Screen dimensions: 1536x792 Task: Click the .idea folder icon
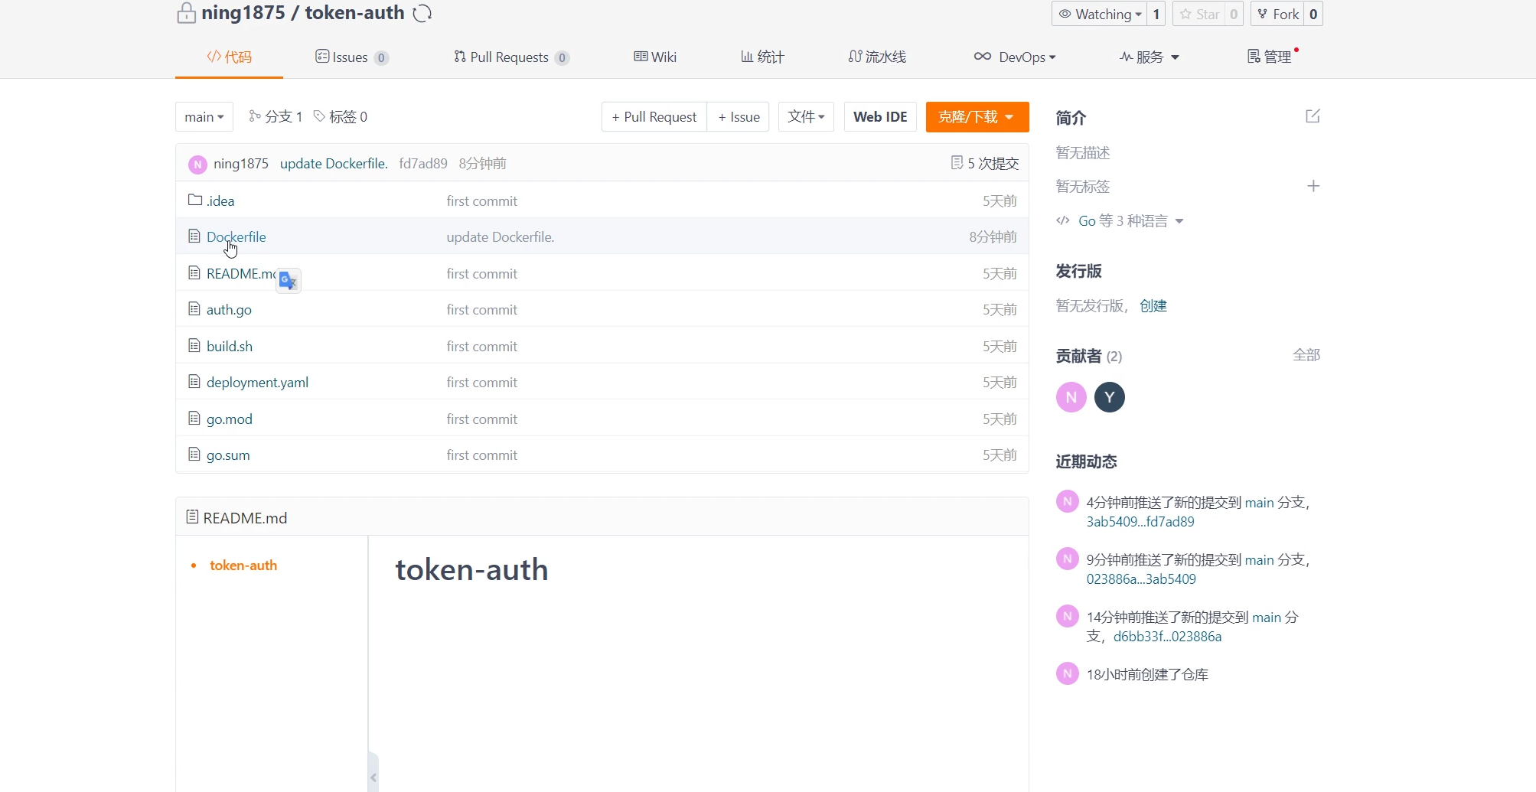[194, 200]
